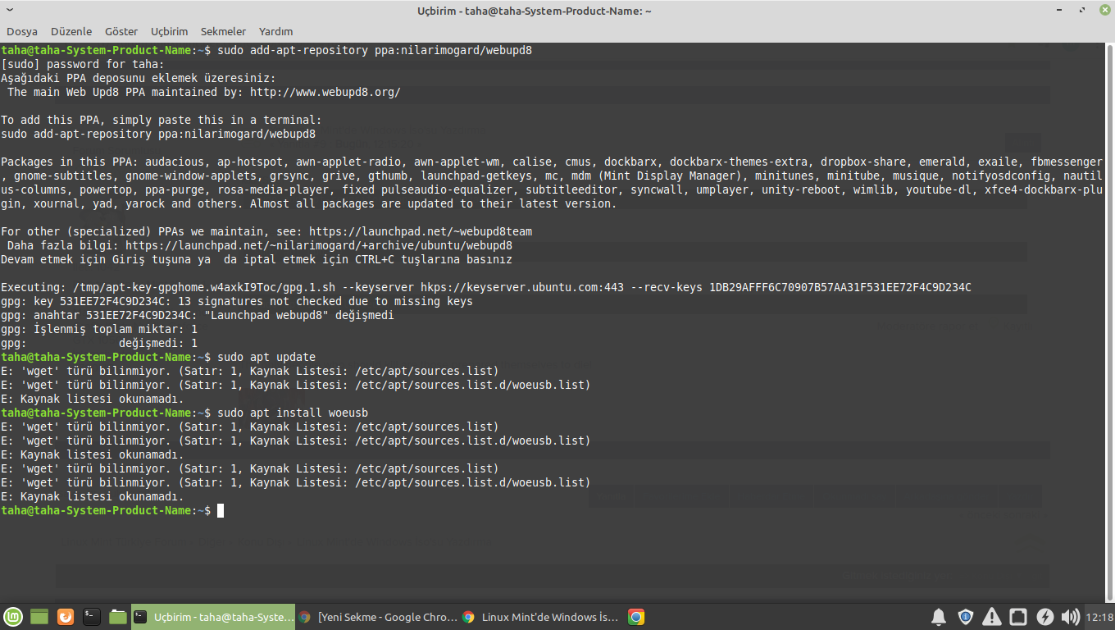Click the launchpad.net/~webupd8team link
Screen dimensions: 1115x630
[421, 231]
